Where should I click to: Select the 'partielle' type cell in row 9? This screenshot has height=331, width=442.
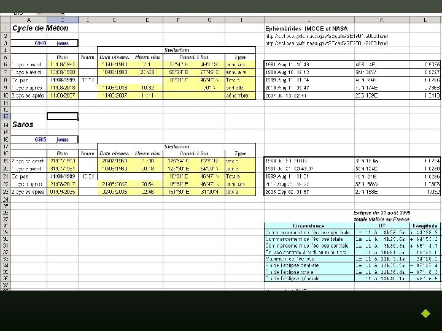(241, 88)
